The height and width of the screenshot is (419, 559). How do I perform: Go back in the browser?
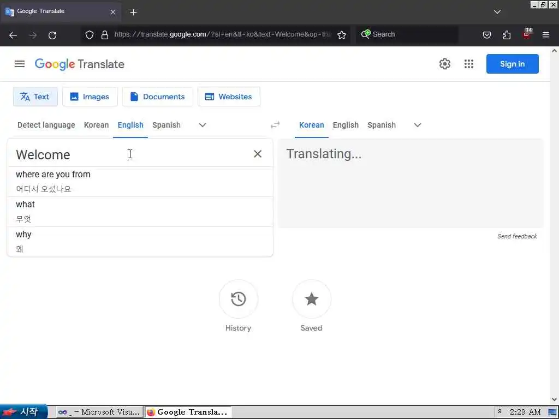[13, 35]
